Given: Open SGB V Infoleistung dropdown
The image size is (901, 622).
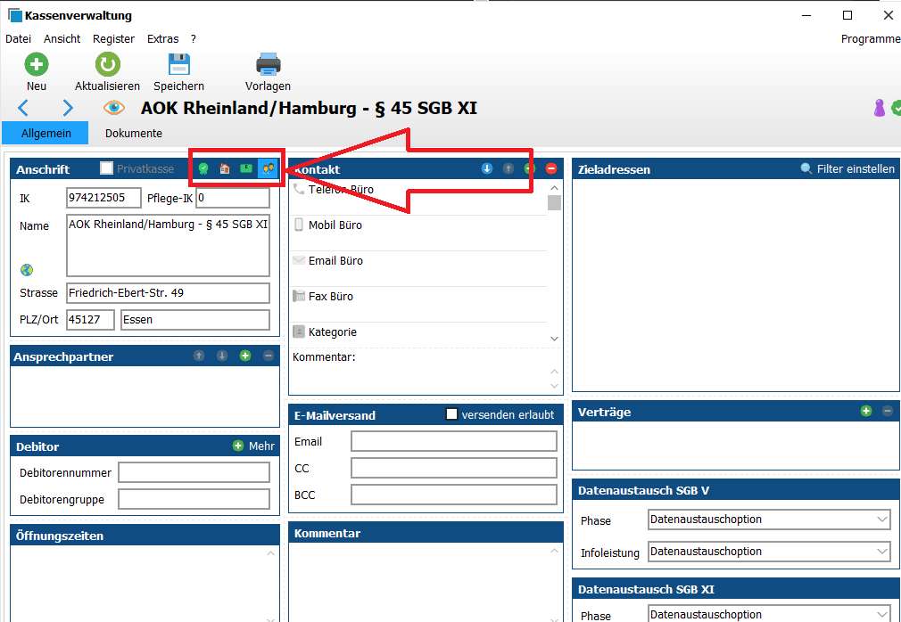Looking at the screenshot, I should point(769,552).
